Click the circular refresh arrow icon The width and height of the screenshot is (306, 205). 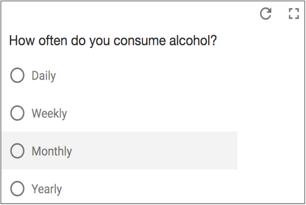266,14
